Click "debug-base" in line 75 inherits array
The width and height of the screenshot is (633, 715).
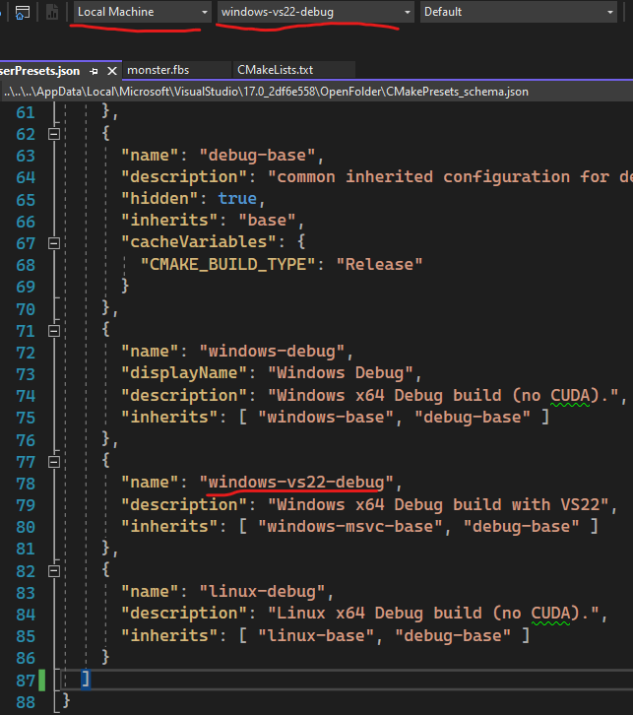point(473,418)
